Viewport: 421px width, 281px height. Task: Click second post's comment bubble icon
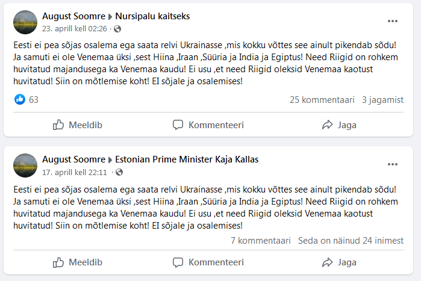178,262
